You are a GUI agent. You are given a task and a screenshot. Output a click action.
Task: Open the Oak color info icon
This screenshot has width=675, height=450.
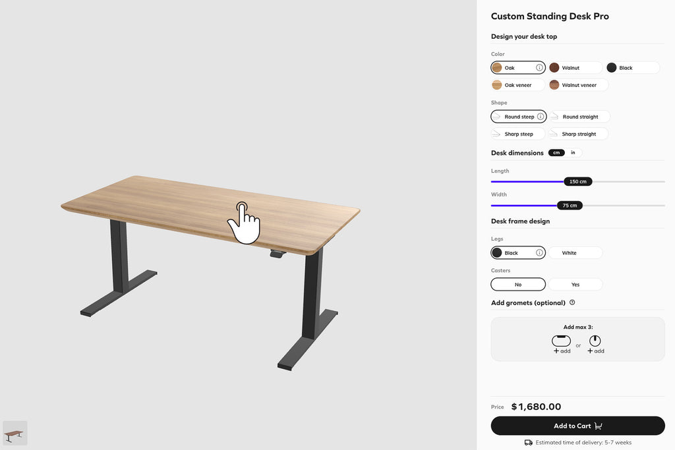(x=539, y=68)
